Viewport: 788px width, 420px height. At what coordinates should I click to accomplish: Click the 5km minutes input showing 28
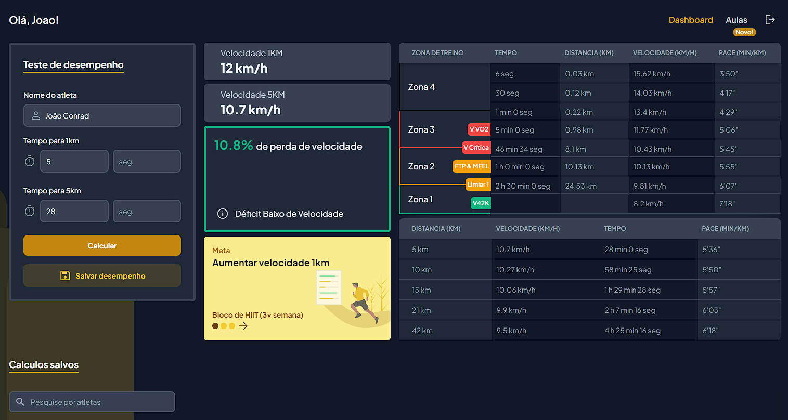click(74, 211)
